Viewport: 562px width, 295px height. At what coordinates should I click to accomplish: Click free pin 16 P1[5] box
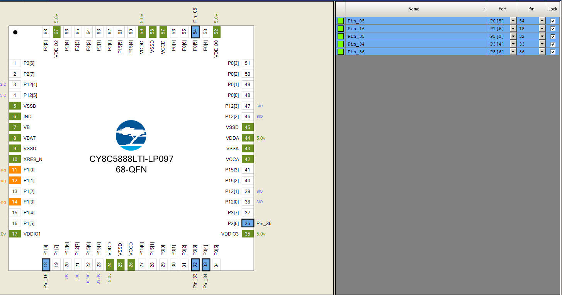point(15,223)
